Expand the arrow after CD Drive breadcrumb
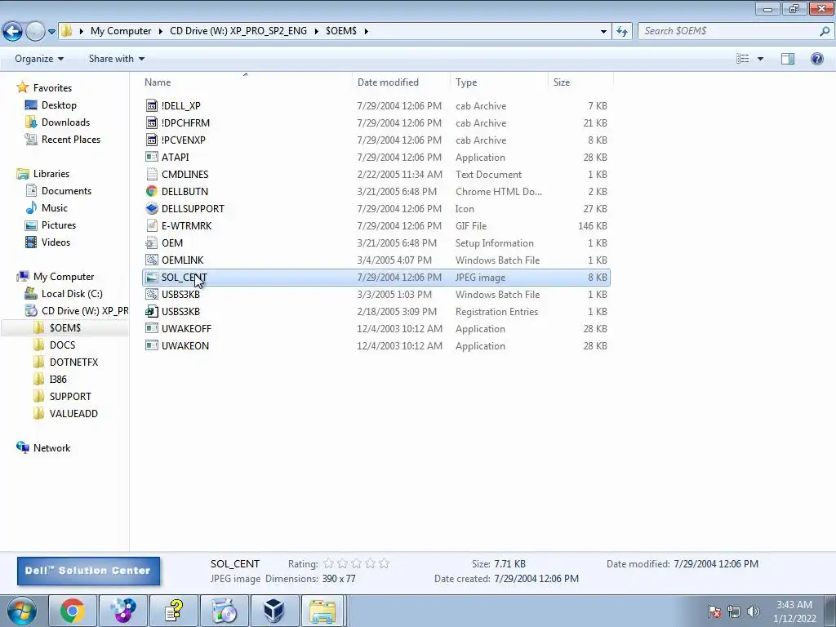The width and height of the screenshot is (836, 627). point(316,31)
